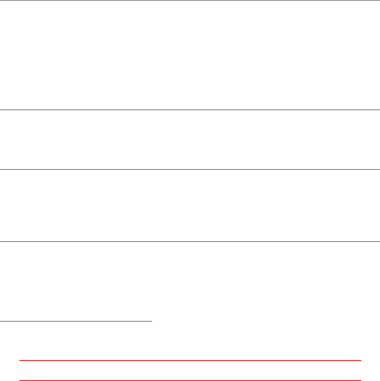Click the topmost black horizontal line

pyautogui.click(x=190, y=0)
